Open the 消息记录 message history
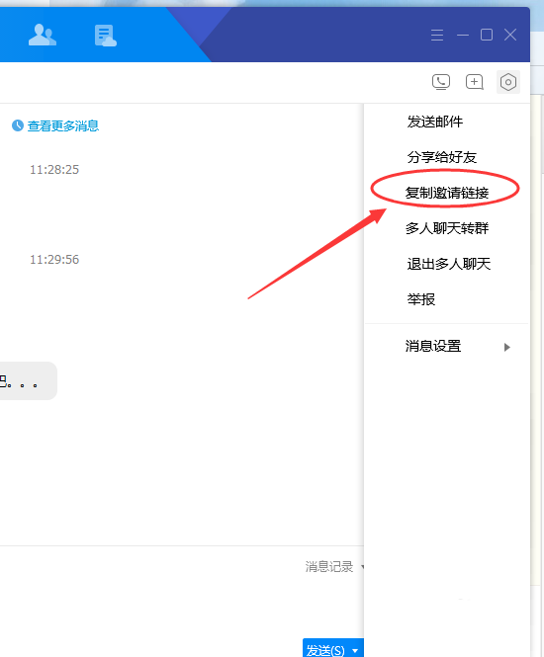The height and width of the screenshot is (657, 544). coord(329,566)
